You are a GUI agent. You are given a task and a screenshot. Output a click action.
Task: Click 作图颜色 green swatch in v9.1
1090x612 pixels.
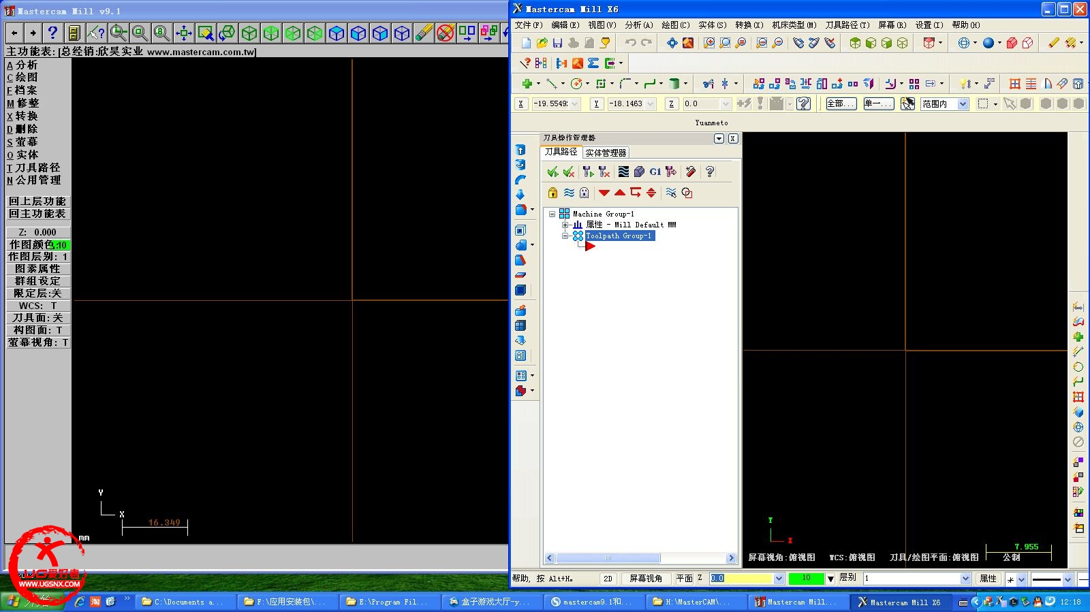(61, 244)
